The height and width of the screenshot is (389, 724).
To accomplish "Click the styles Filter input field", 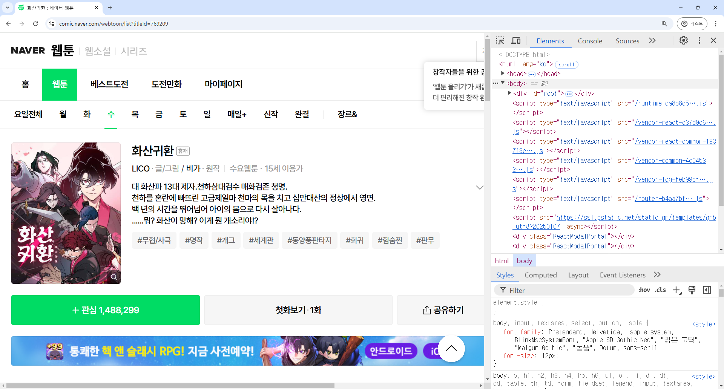I will click(564, 290).
